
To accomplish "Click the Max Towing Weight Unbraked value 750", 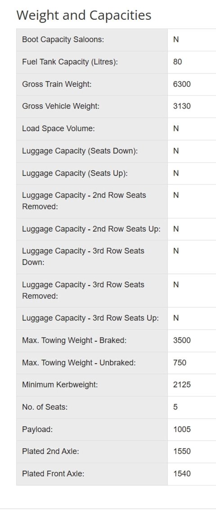I will click(x=180, y=362).
